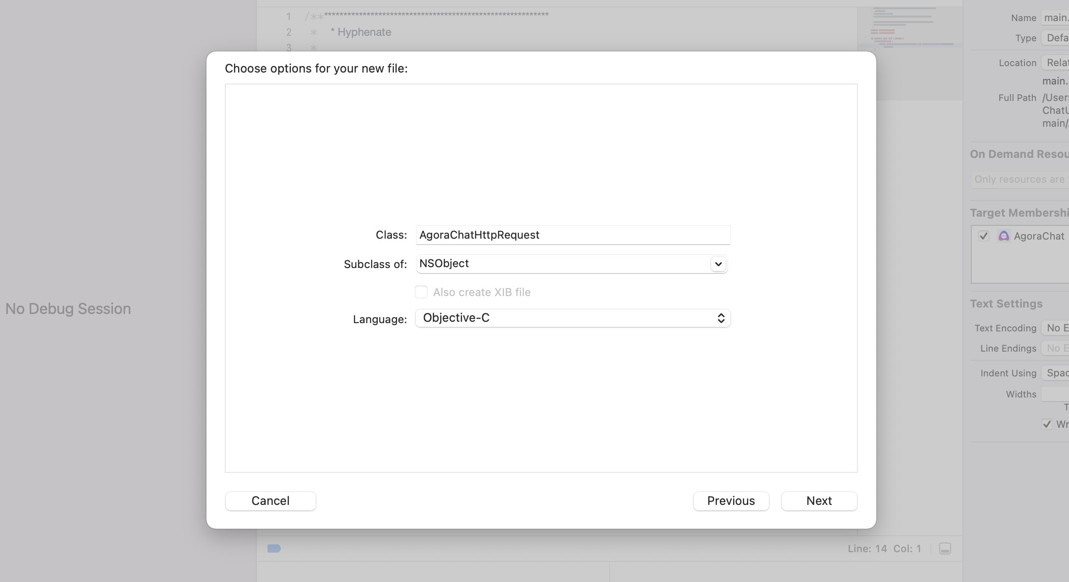Open the Location dropdown in file inspector
Image resolution: width=1069 pixels, height=582 pixels.
(1055, 63)
